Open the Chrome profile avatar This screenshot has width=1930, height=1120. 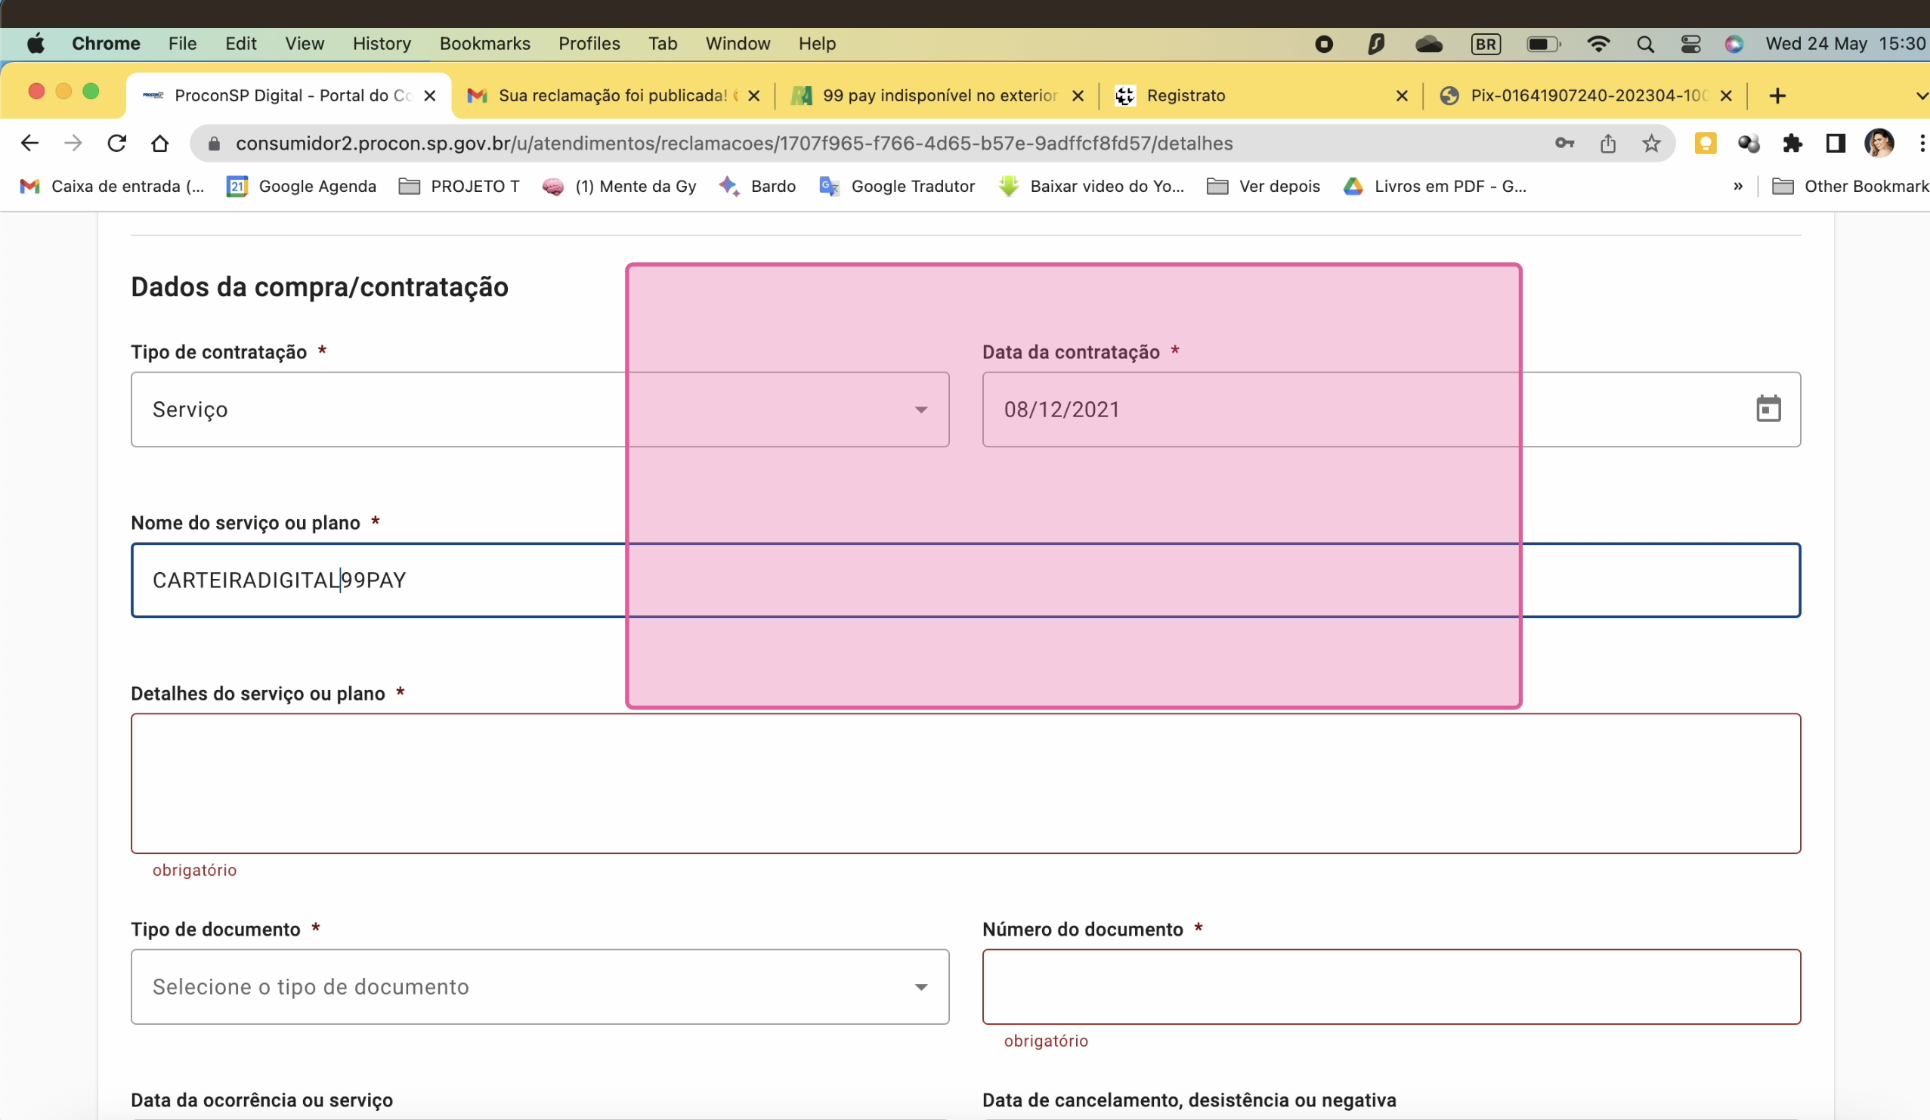[1878, 144]
